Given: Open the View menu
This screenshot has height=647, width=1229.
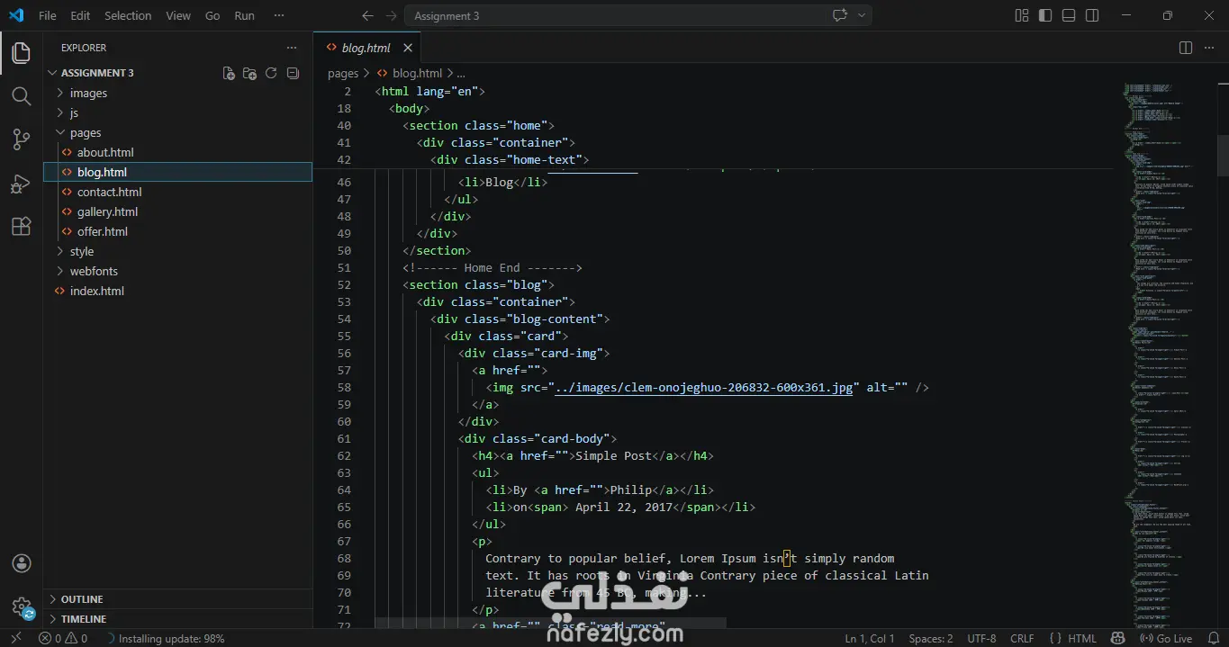Looking at the screenshot, I should click(x=178, y=15).
